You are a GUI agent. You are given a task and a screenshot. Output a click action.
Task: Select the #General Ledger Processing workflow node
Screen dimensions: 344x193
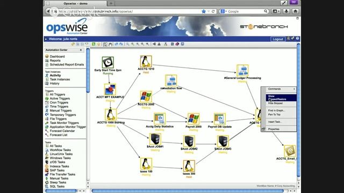(242, 70)
